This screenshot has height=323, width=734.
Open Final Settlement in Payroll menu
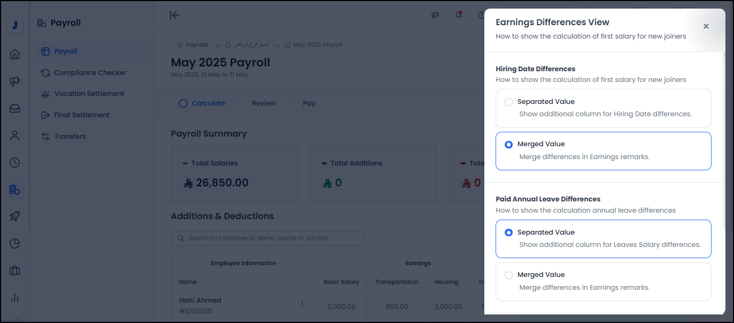click(81, 115)
